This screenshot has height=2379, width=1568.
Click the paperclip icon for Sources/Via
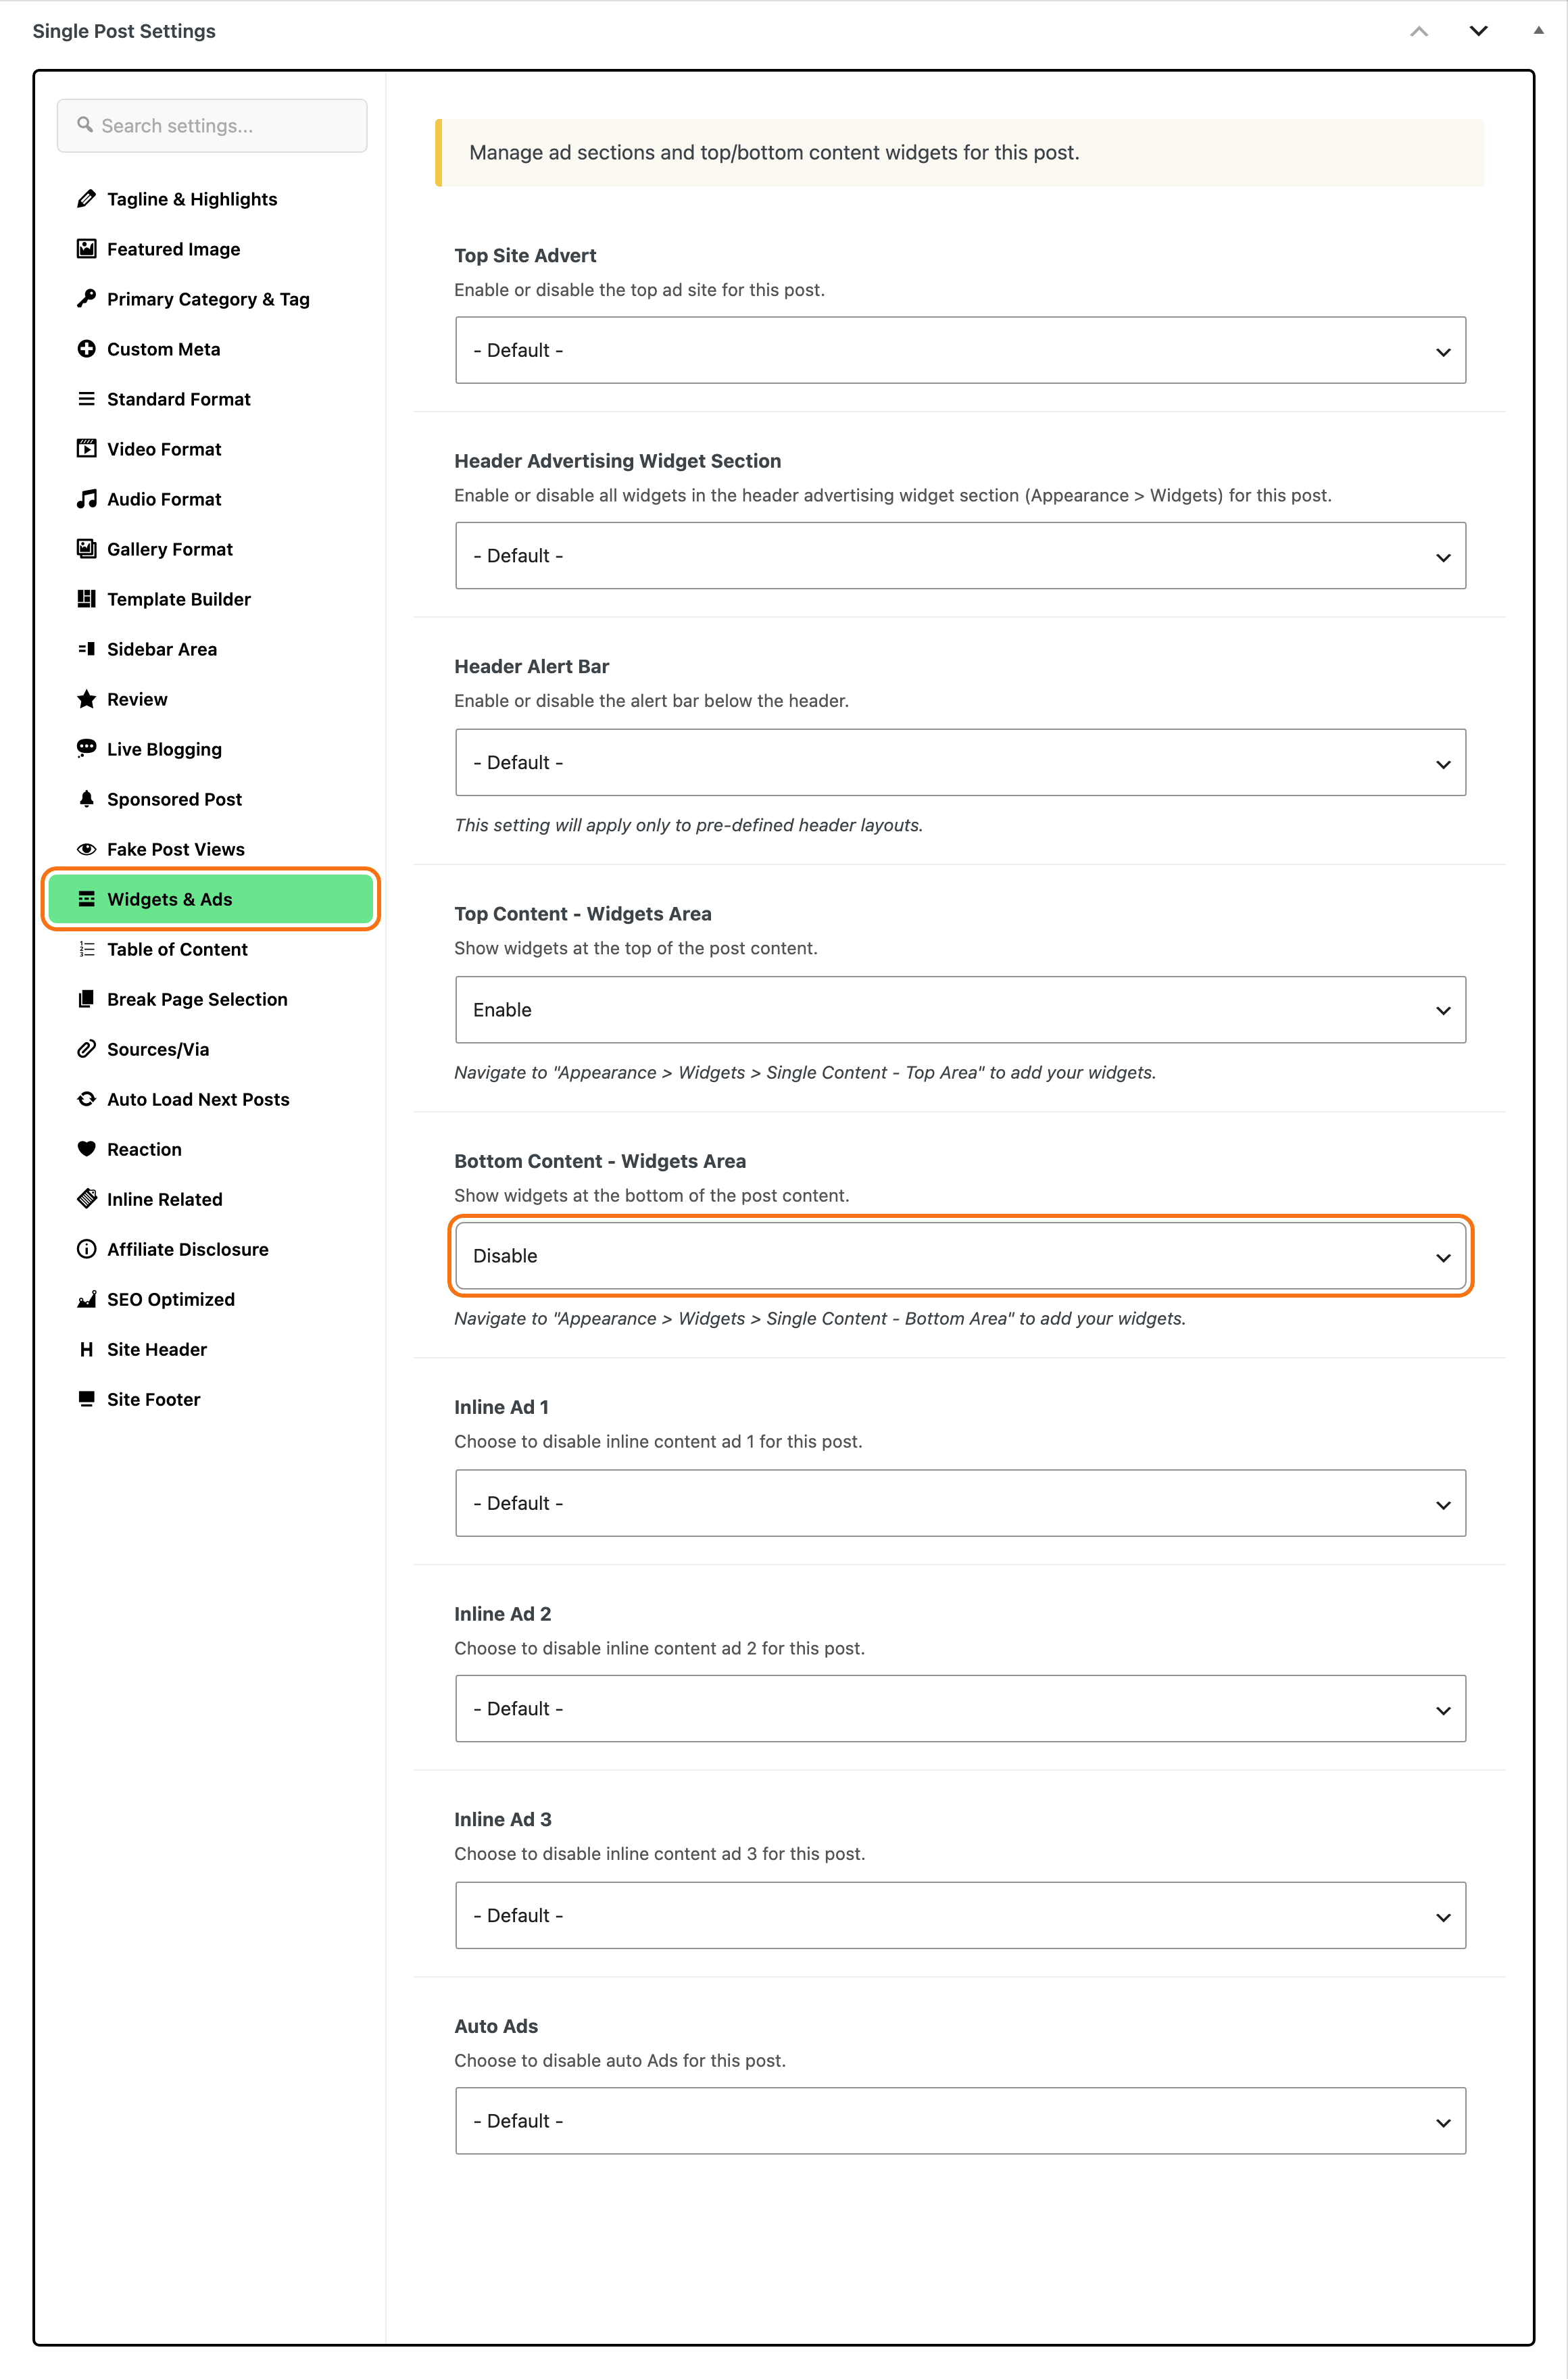coord(87,1049)
